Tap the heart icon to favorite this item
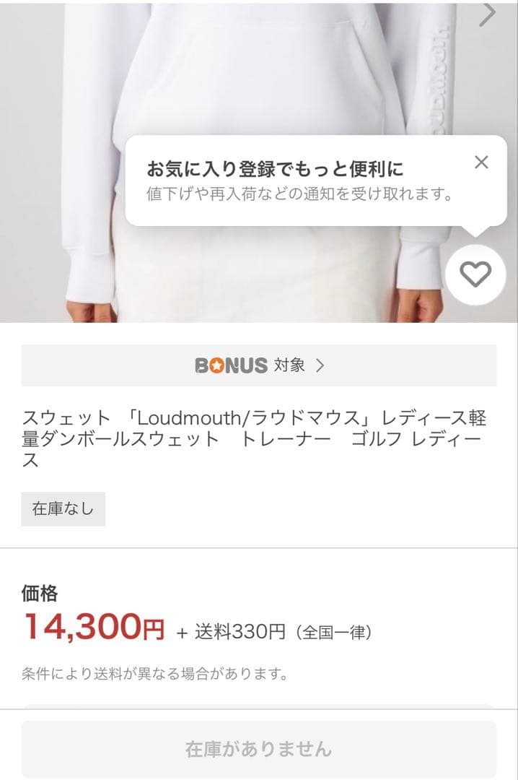 (x=475, y=274)
